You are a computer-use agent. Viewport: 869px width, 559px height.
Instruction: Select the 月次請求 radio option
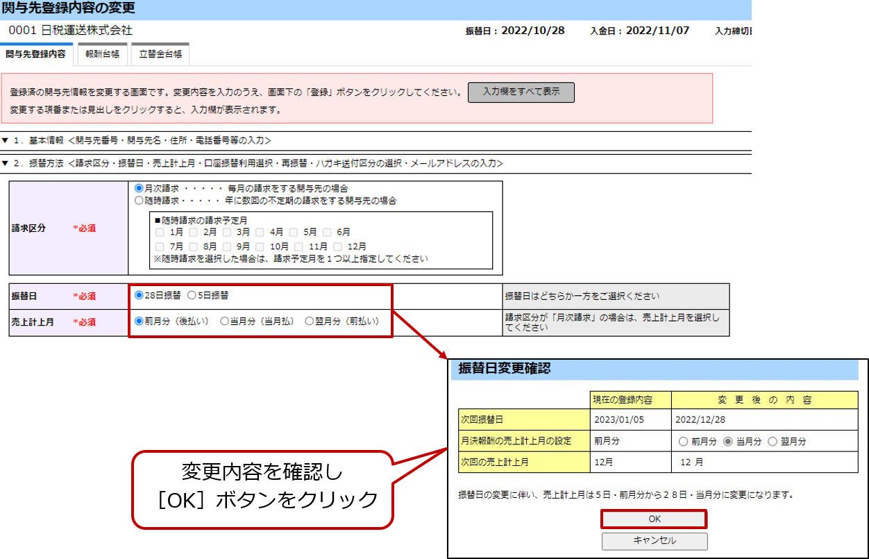pos(139,188)
